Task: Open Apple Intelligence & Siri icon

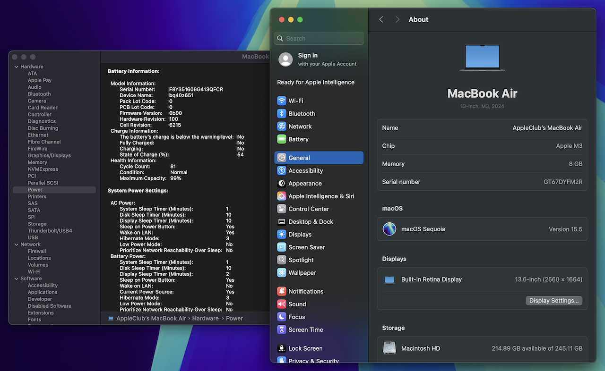Action: point(282,196)
